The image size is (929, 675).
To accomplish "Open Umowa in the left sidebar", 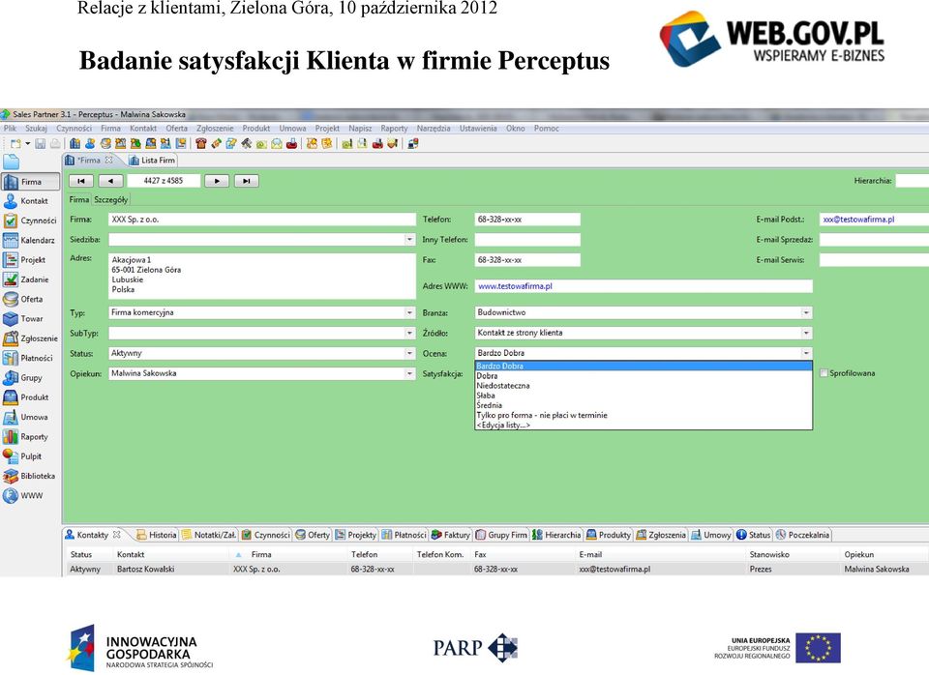I will pos(26,417).
